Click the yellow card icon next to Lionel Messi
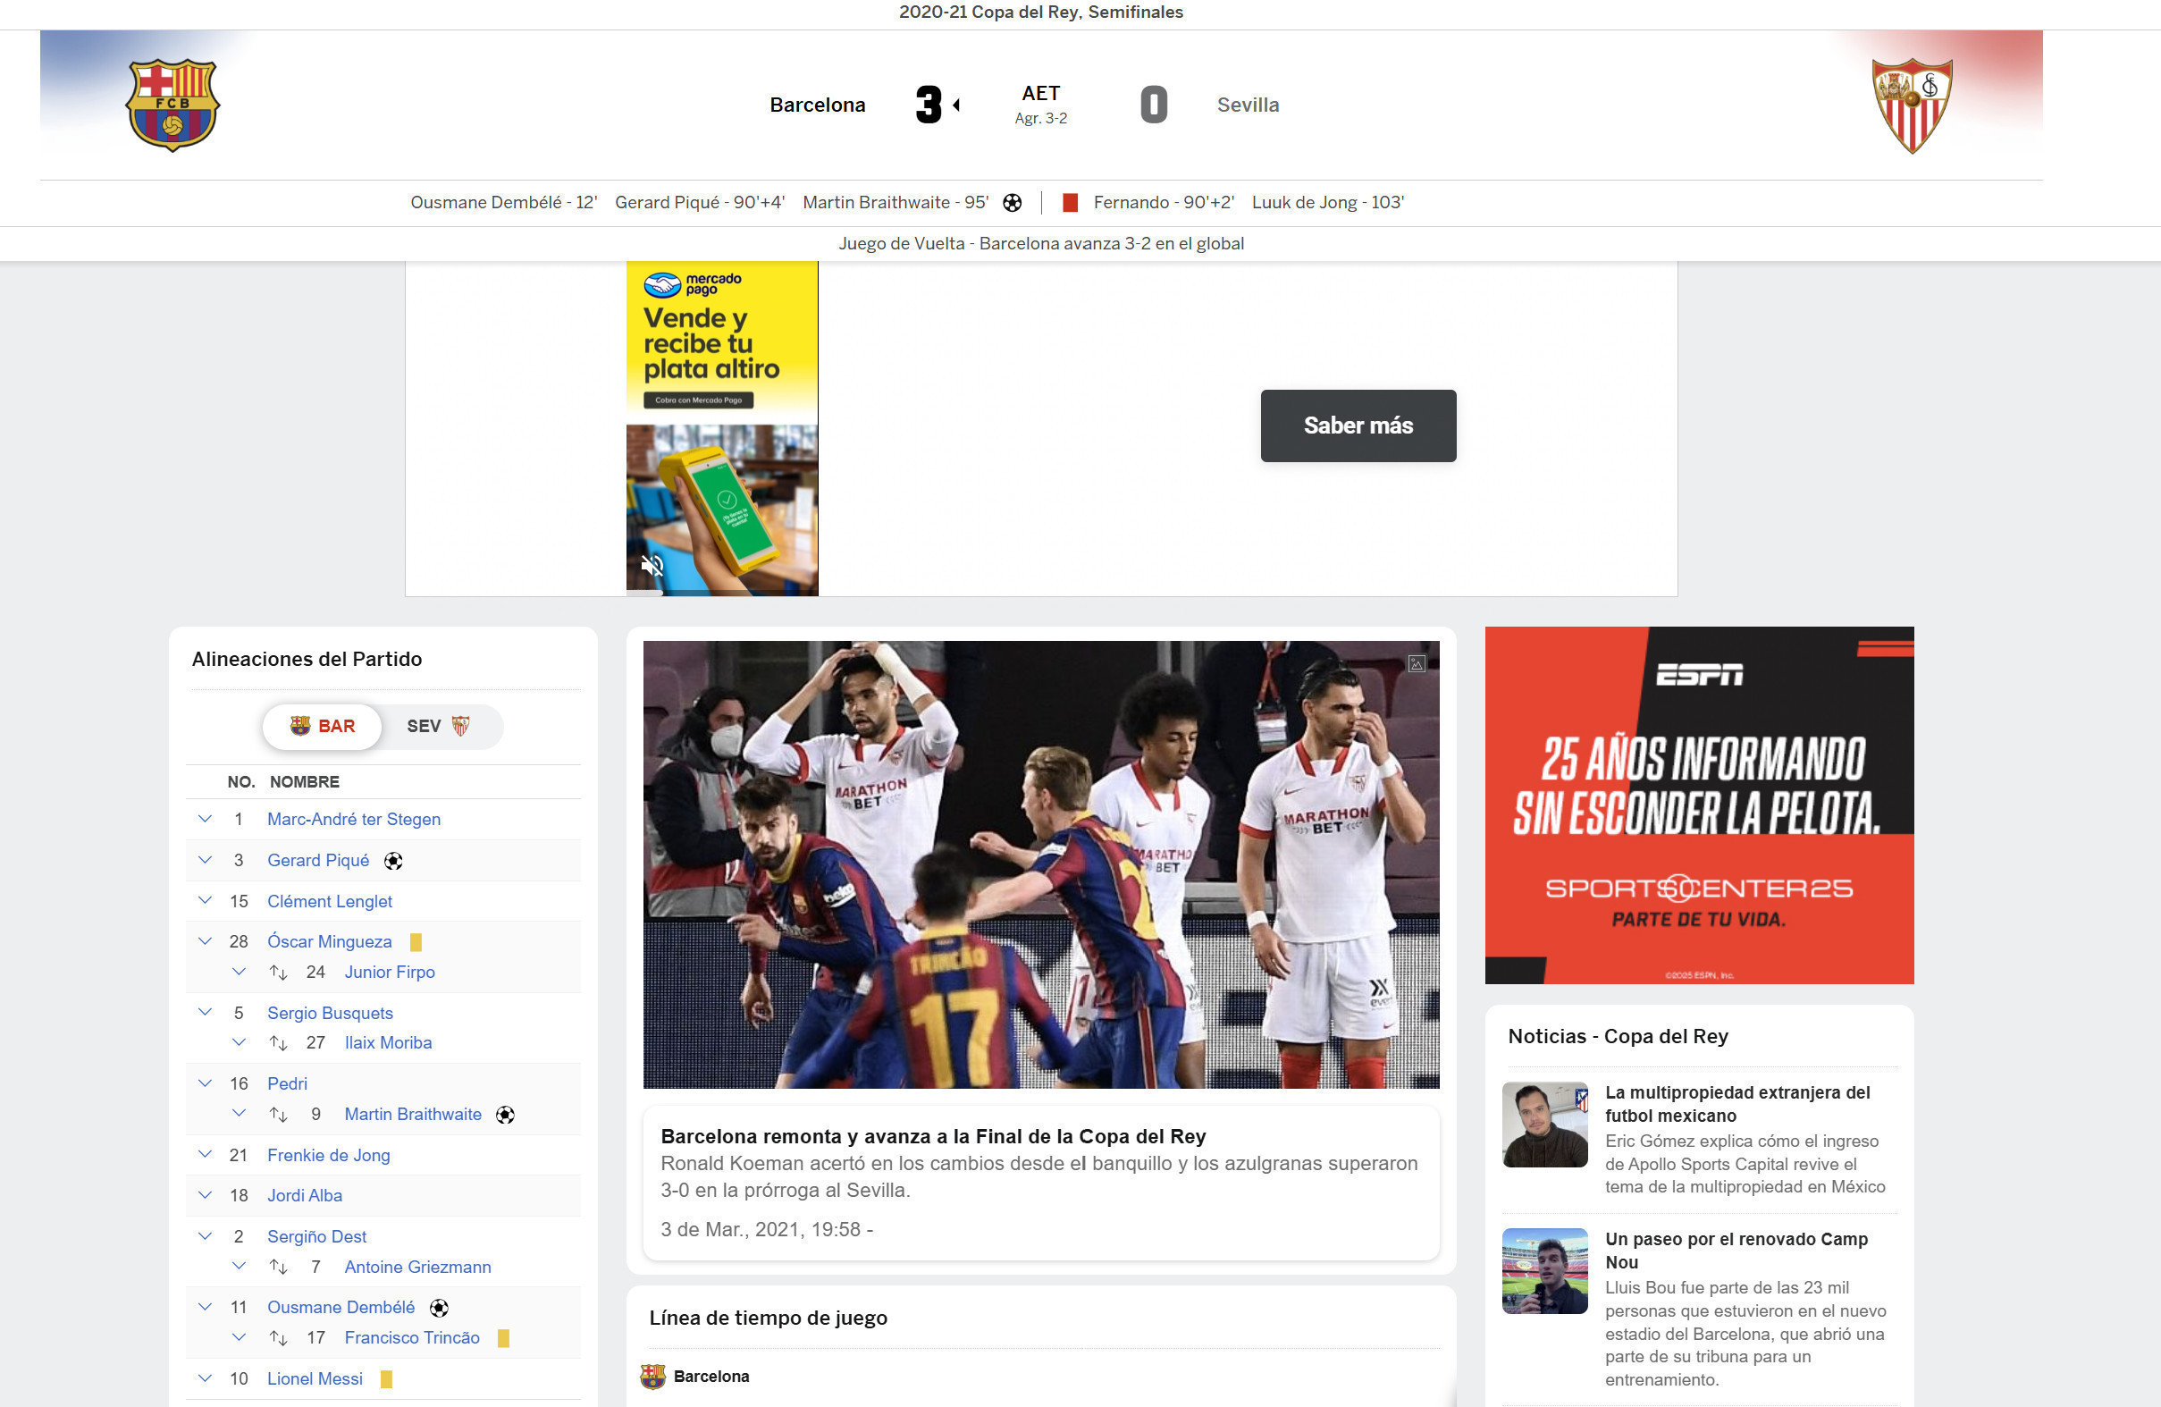 [386, 1378]
